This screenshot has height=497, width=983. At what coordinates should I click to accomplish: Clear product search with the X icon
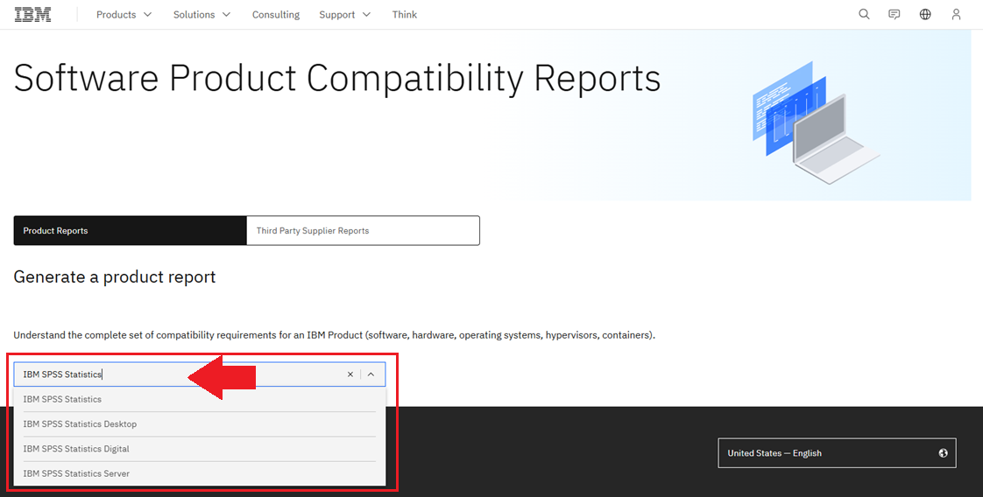click(350, 374)
